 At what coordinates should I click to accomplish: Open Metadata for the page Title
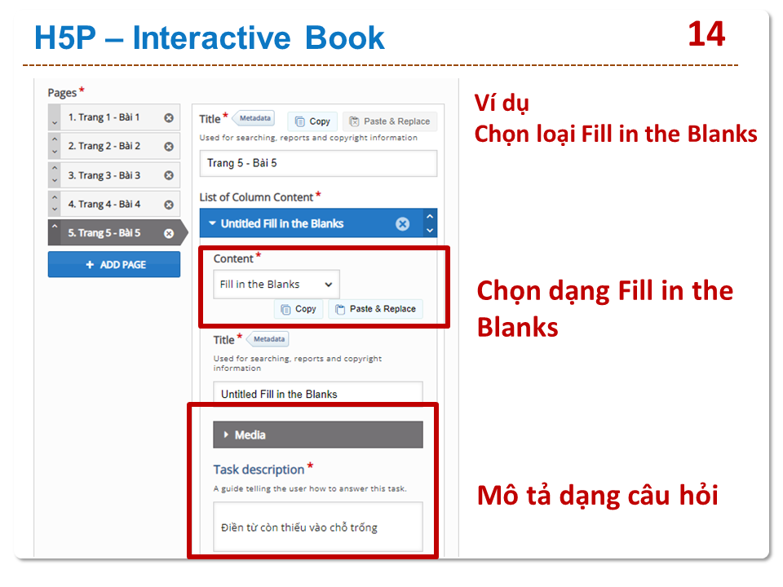(254, 118)
